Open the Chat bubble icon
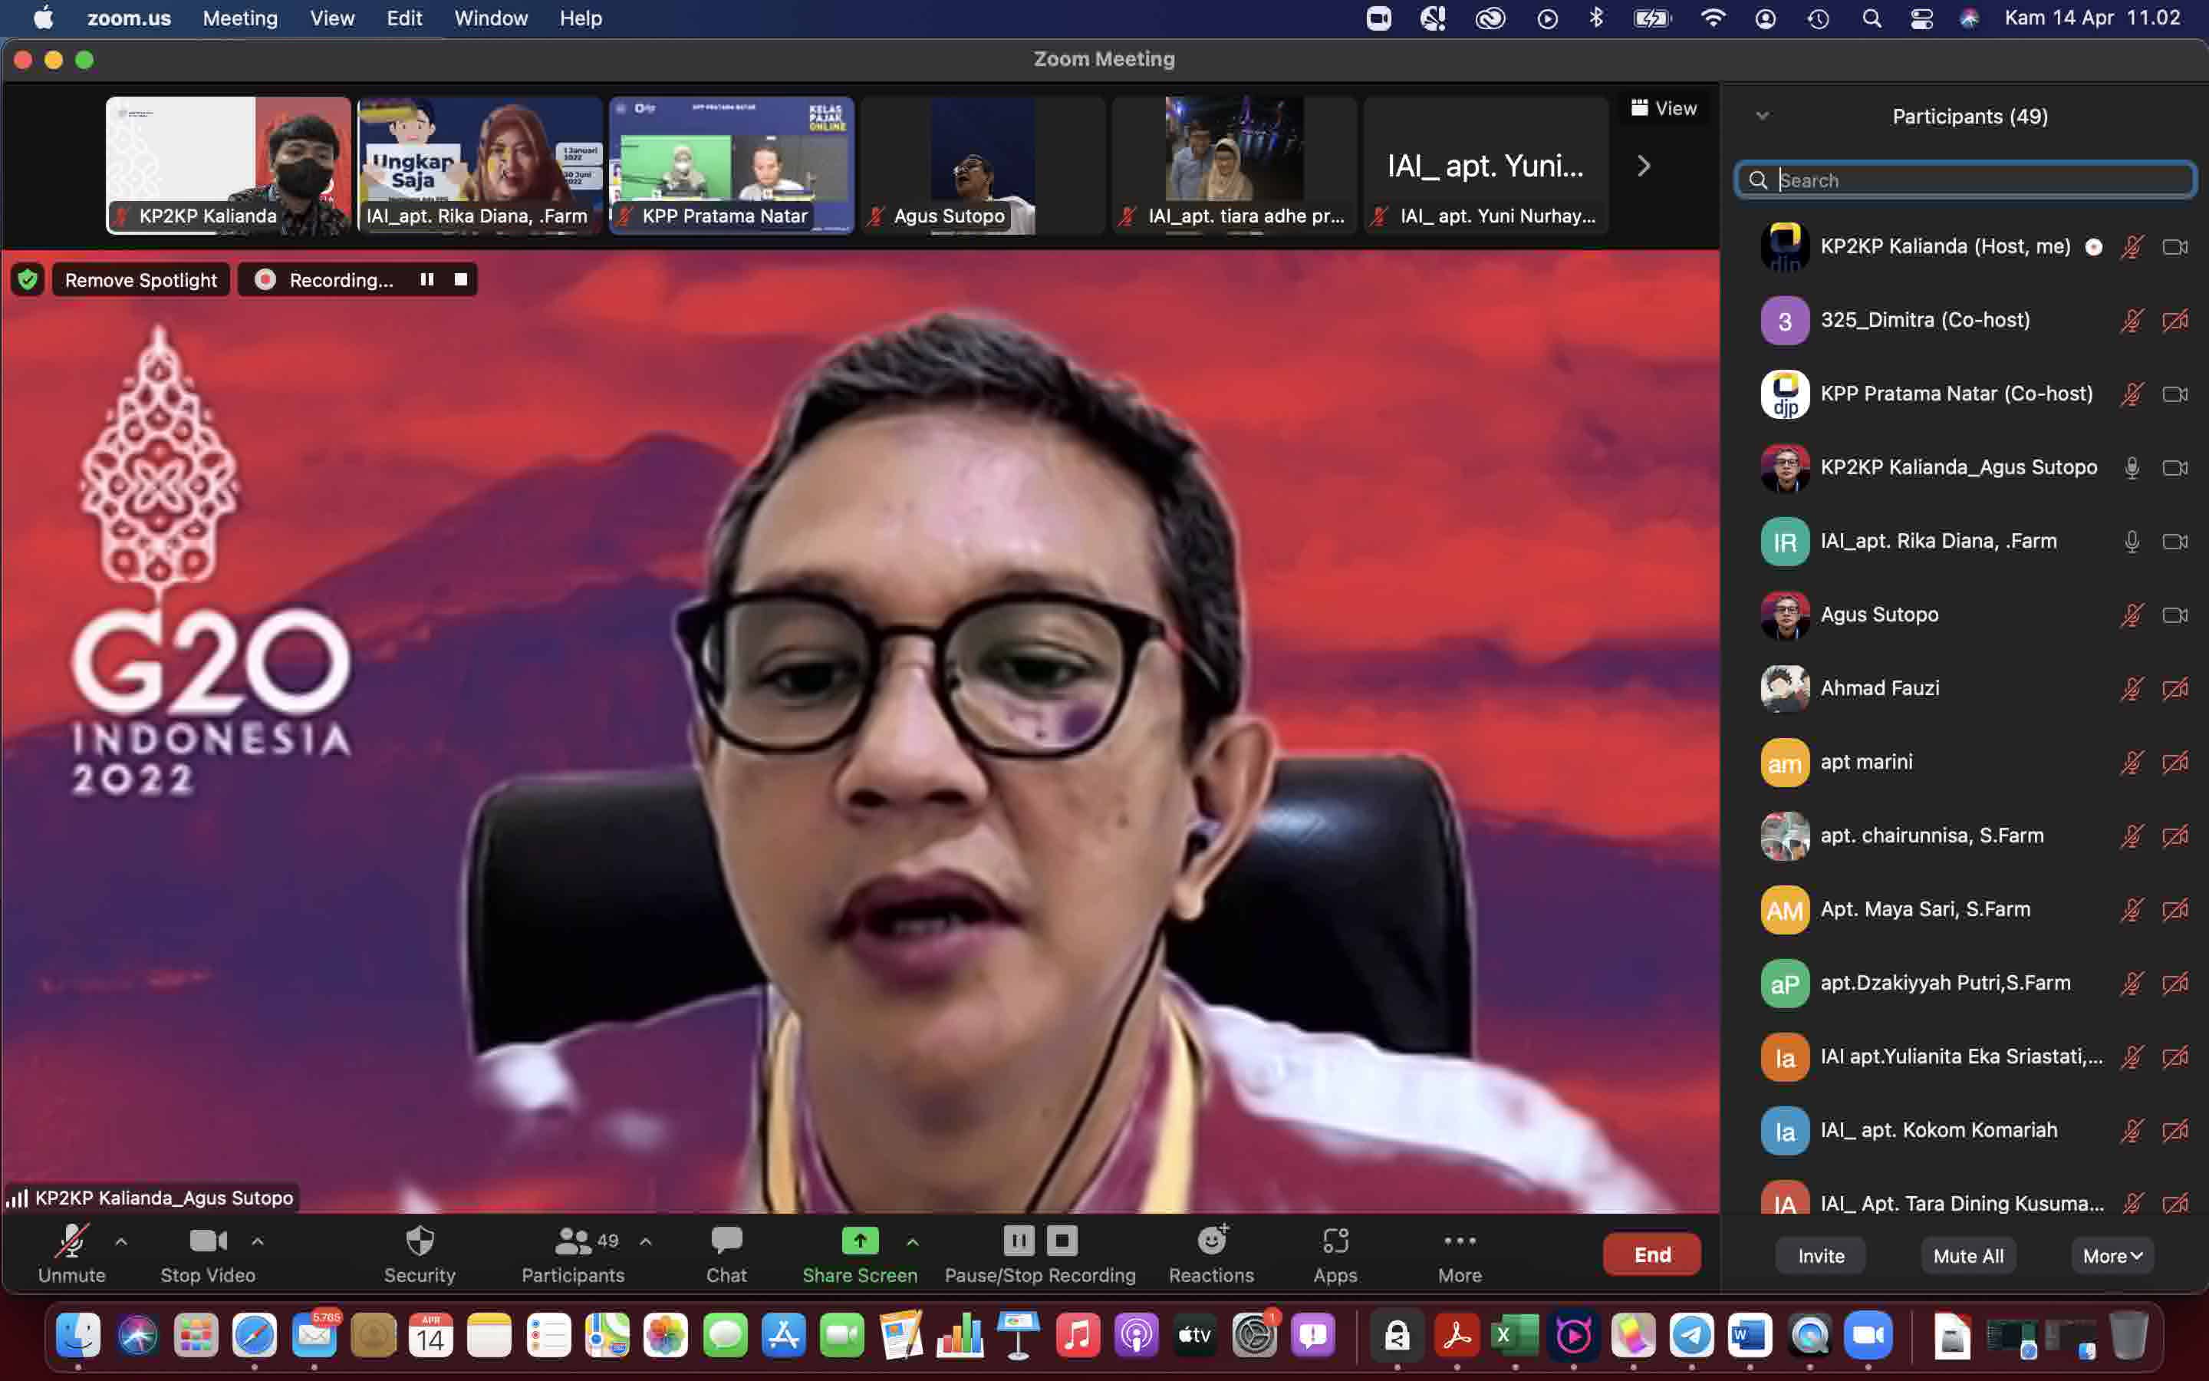This screenshot has height=1381, width=2209. coord(726,1241)
